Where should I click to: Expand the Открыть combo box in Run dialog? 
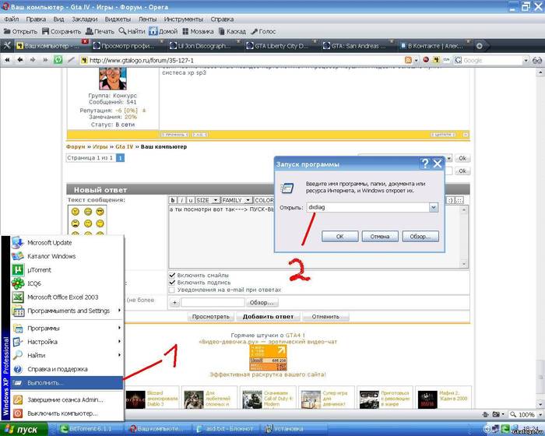pos(434,208)
